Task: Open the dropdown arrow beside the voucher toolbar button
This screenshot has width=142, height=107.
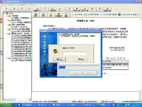Action: [64, 9]
